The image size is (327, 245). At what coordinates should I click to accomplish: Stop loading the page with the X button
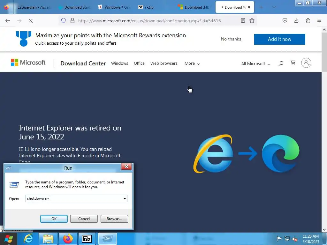click(30, 21)
